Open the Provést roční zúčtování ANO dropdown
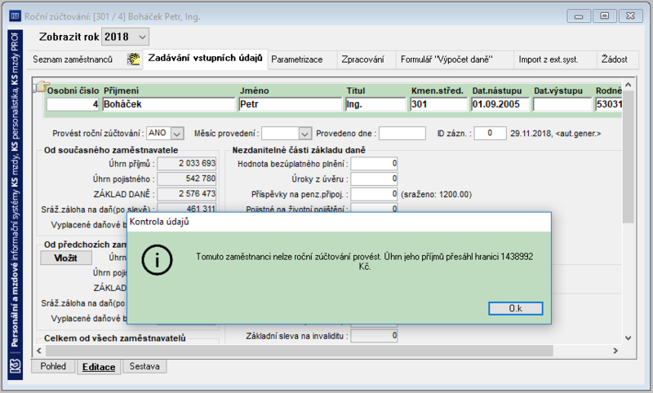 tap(177, 134)
